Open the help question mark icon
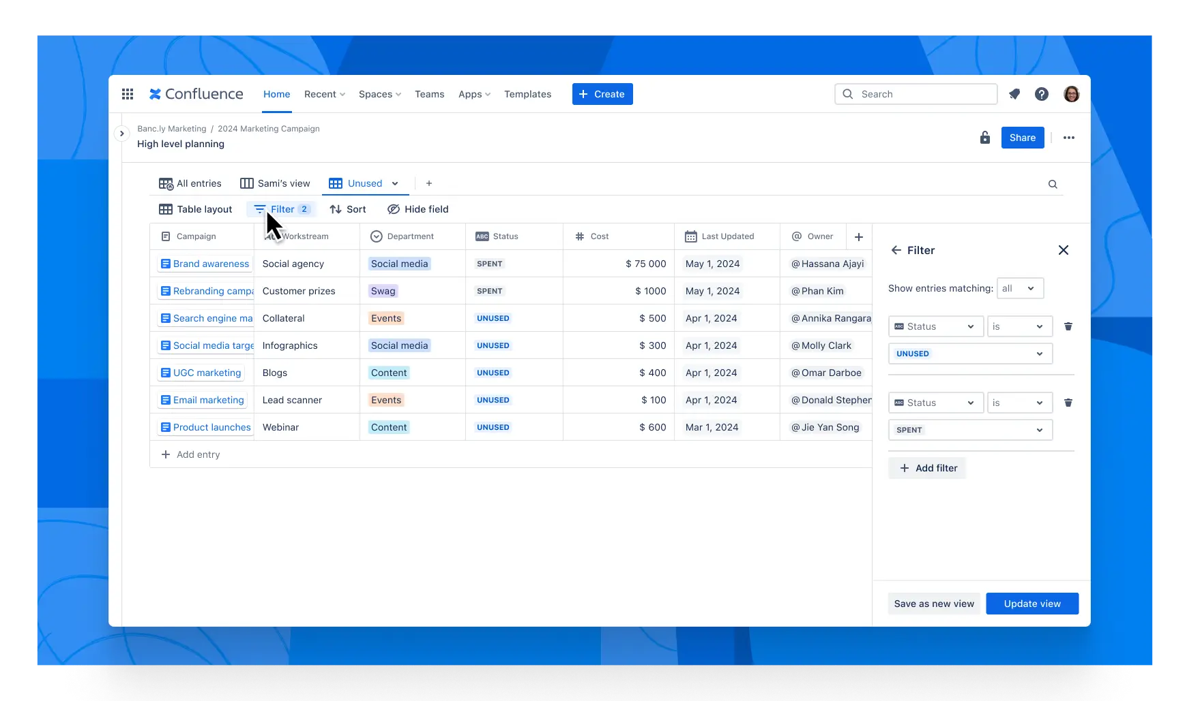Image resolution: width=1200 pixels, height=701 pixels. click(1041, 94)
